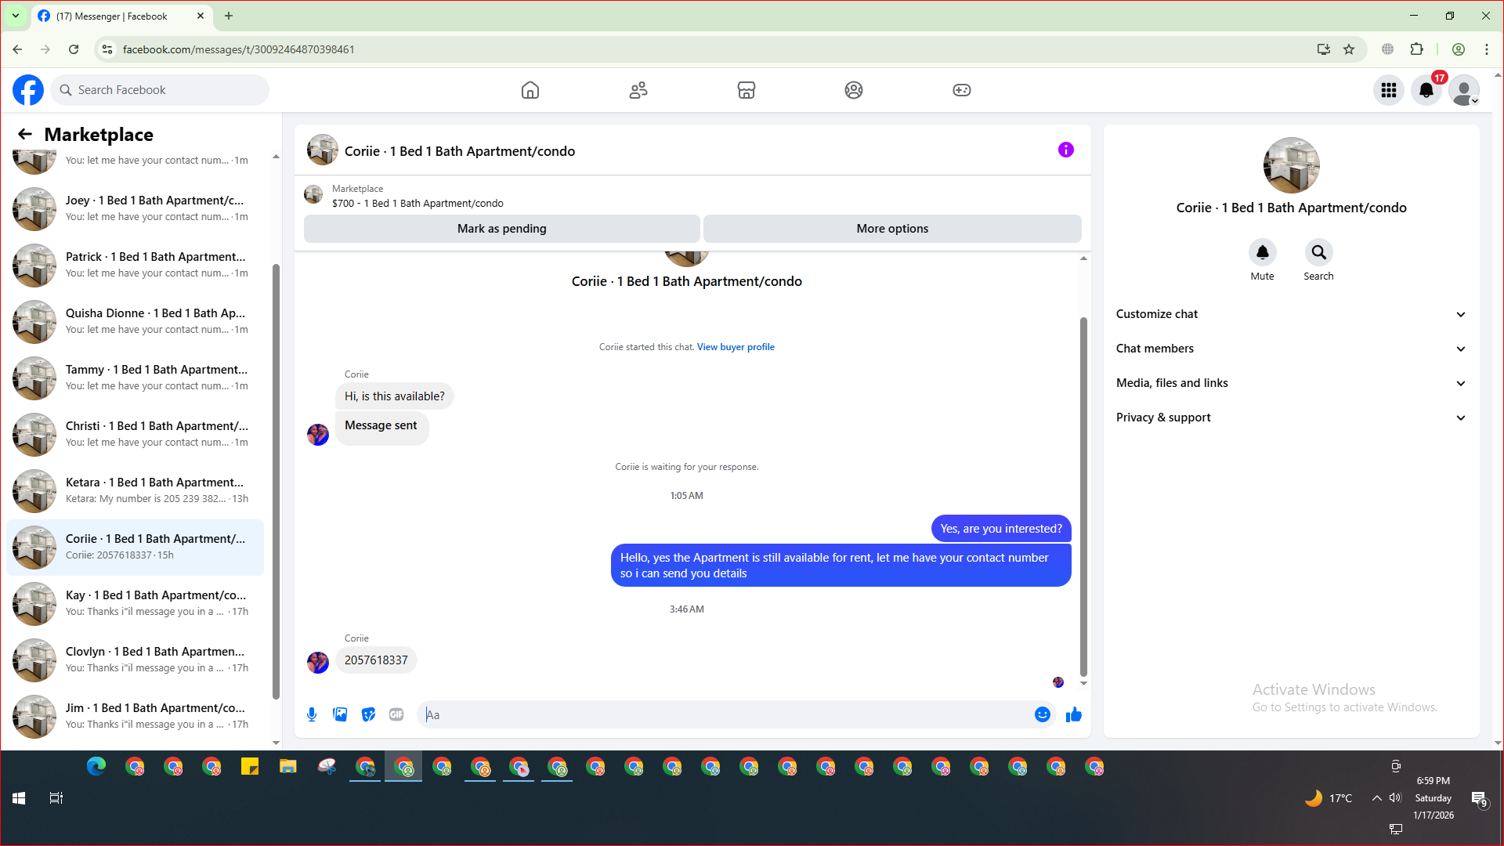Open the Home tab
1504x846 pixels.
(x=530, y=90)
